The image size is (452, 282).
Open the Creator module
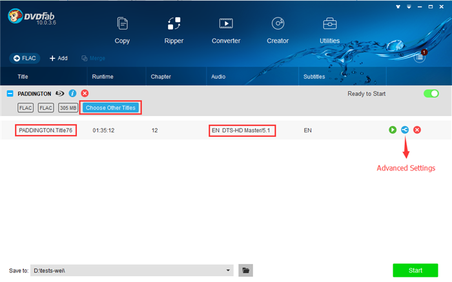(278, 30)
